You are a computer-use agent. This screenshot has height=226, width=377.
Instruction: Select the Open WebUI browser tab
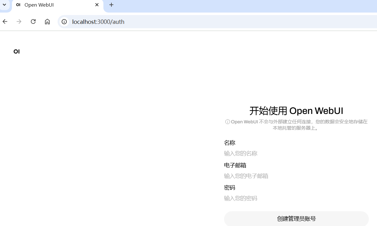point(58,5)
